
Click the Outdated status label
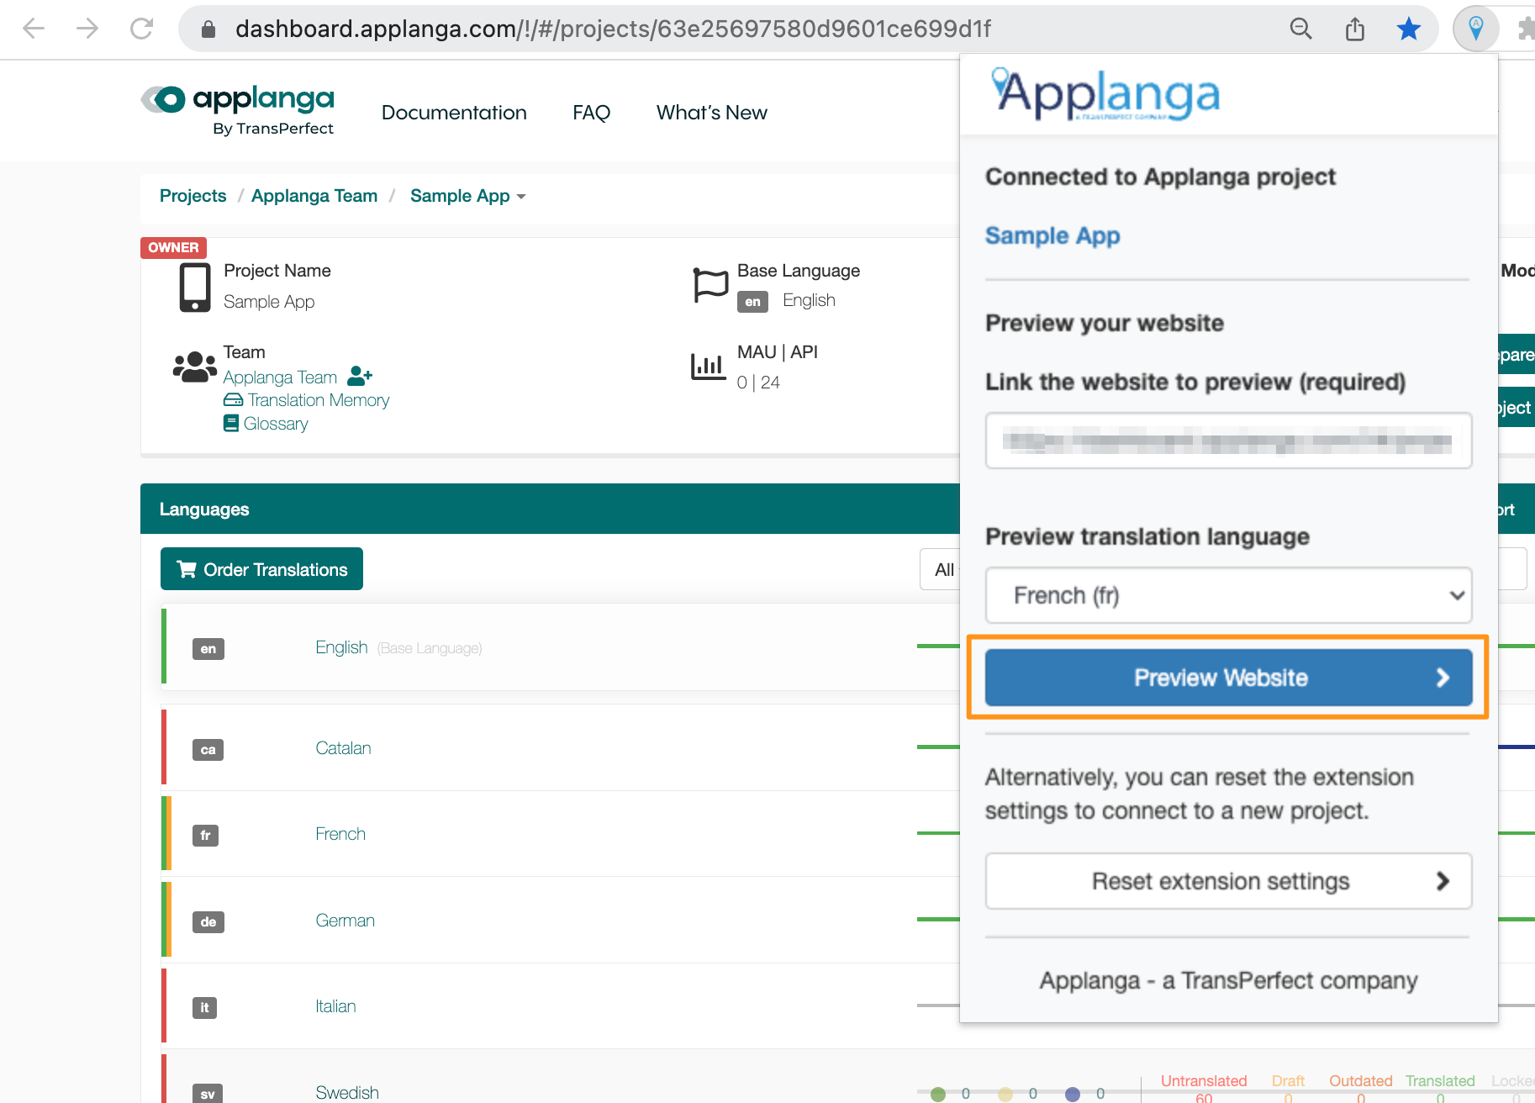[1360, 1081]
